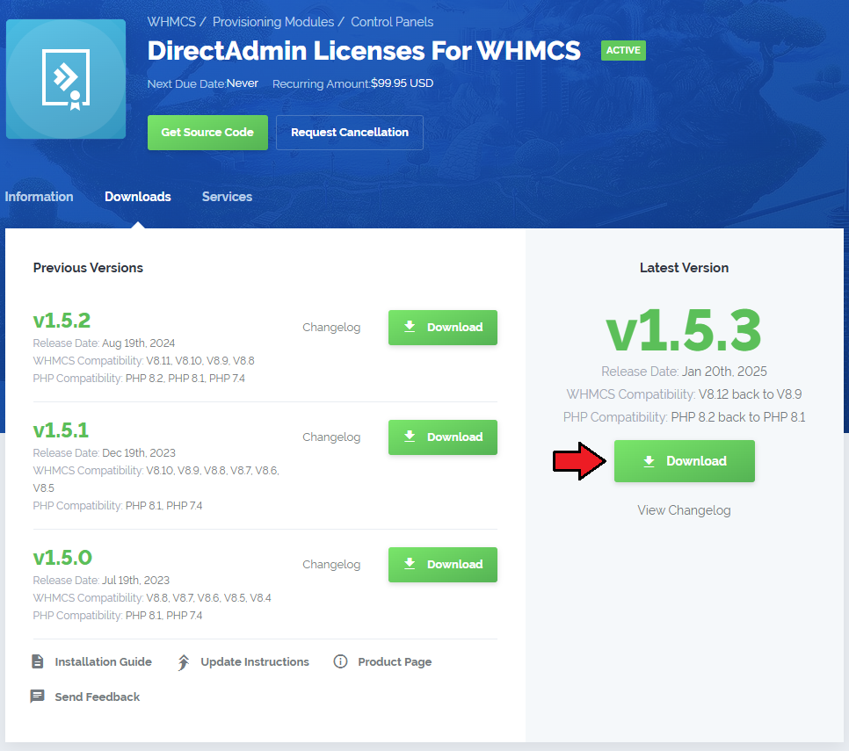Open Provisioning Modules breadcrumb

point(272,22)
